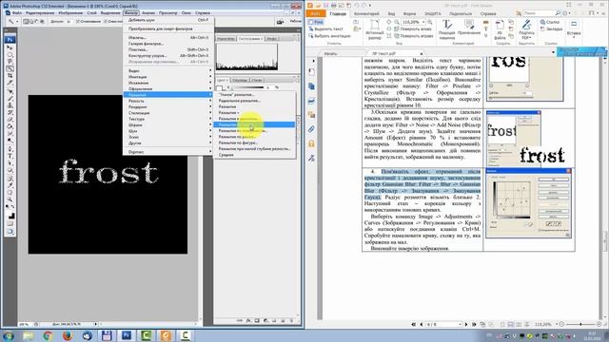
Task: Choose Галерея фильтров in Filter menu
Action: pos(168,44)
